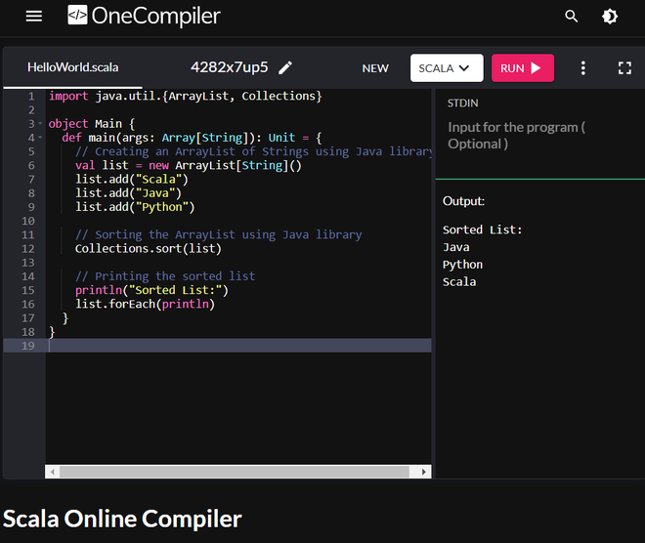Click the 'Printing the sorted list' comment

tap(165, 276)
